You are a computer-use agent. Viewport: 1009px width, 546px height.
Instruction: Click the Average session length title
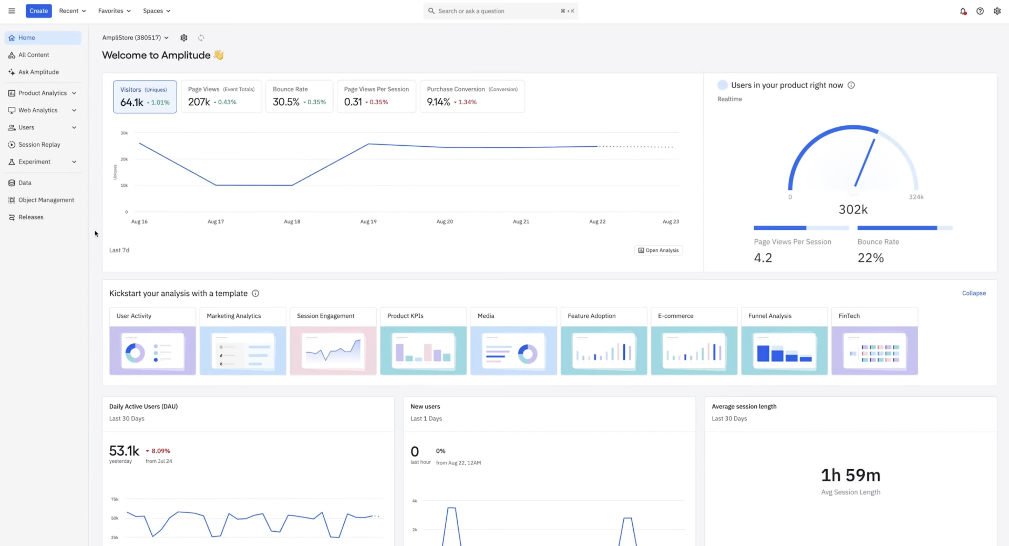tap(744, 406)
